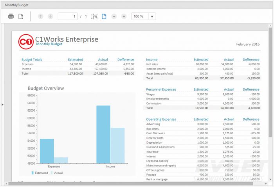Click '117,800.00' in Budget Totals
Image resolution: width=274 pixels, height=187 pixels.
(x=75, y=73)
